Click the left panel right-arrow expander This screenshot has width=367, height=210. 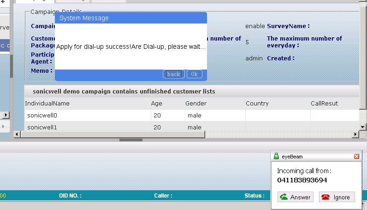[6, 115]
